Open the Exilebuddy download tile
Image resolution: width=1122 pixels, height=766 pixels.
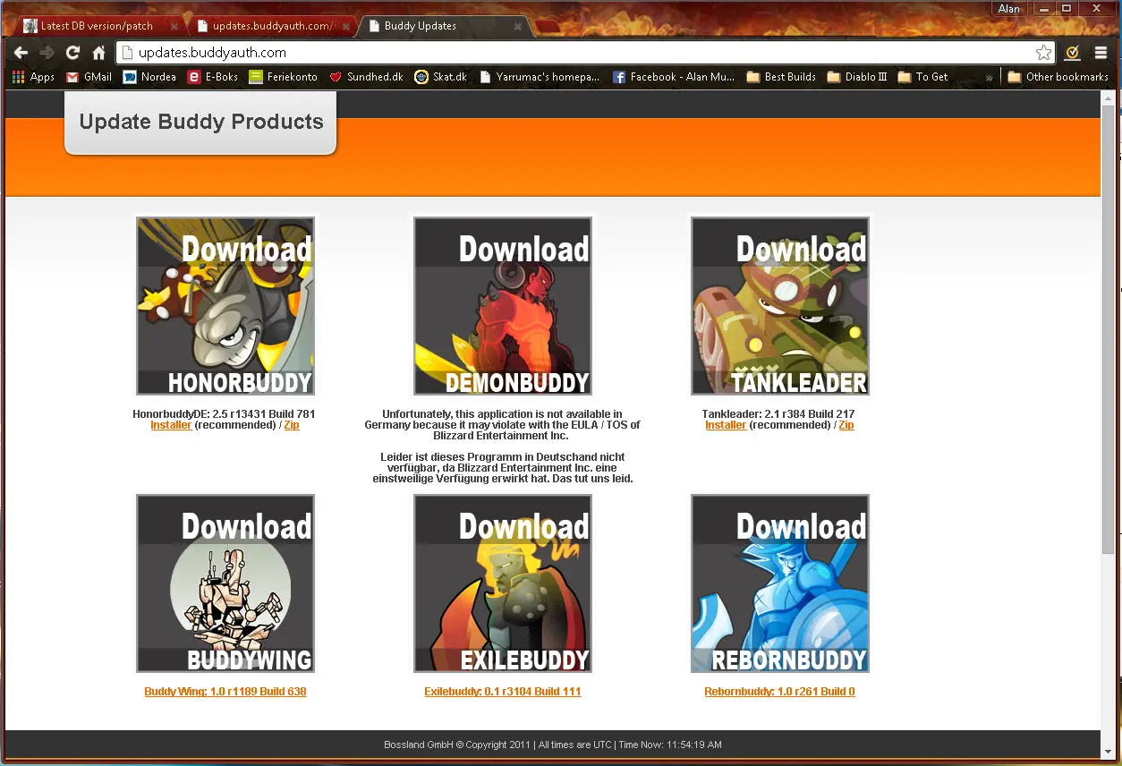(503, 583)
